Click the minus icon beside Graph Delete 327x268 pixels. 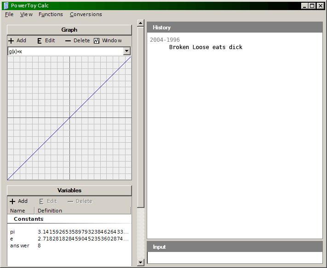68,41
